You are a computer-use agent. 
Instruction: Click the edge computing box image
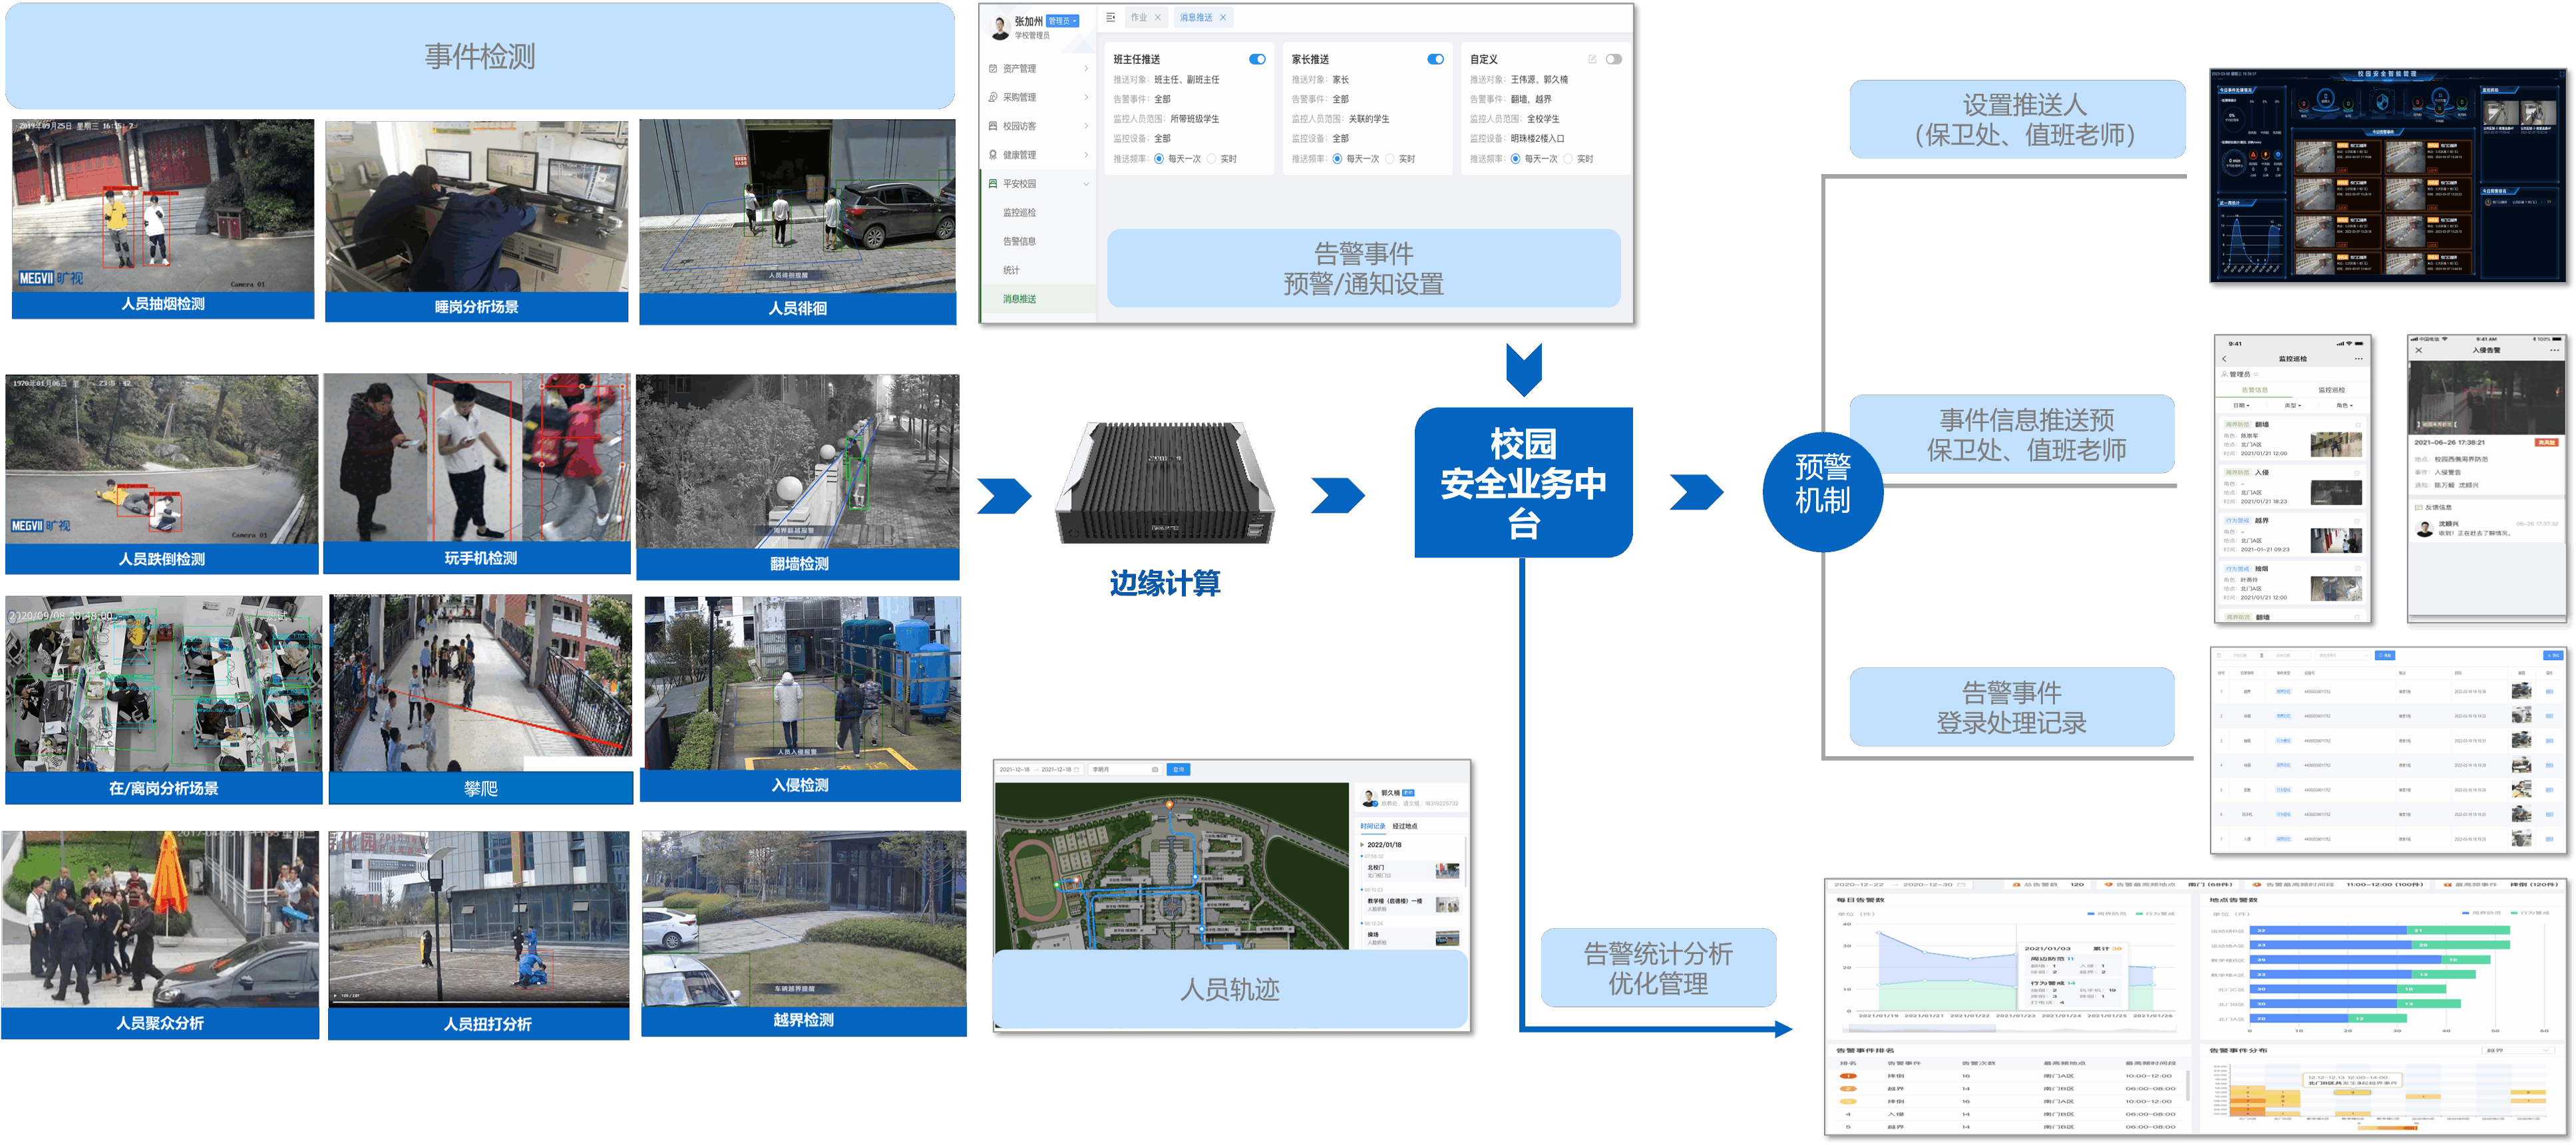point(1165,483)
